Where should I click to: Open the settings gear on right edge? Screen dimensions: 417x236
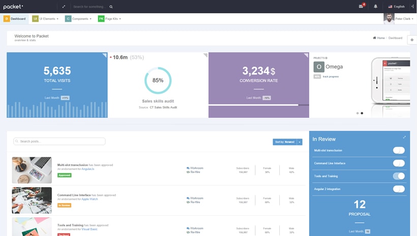point(412,40)
